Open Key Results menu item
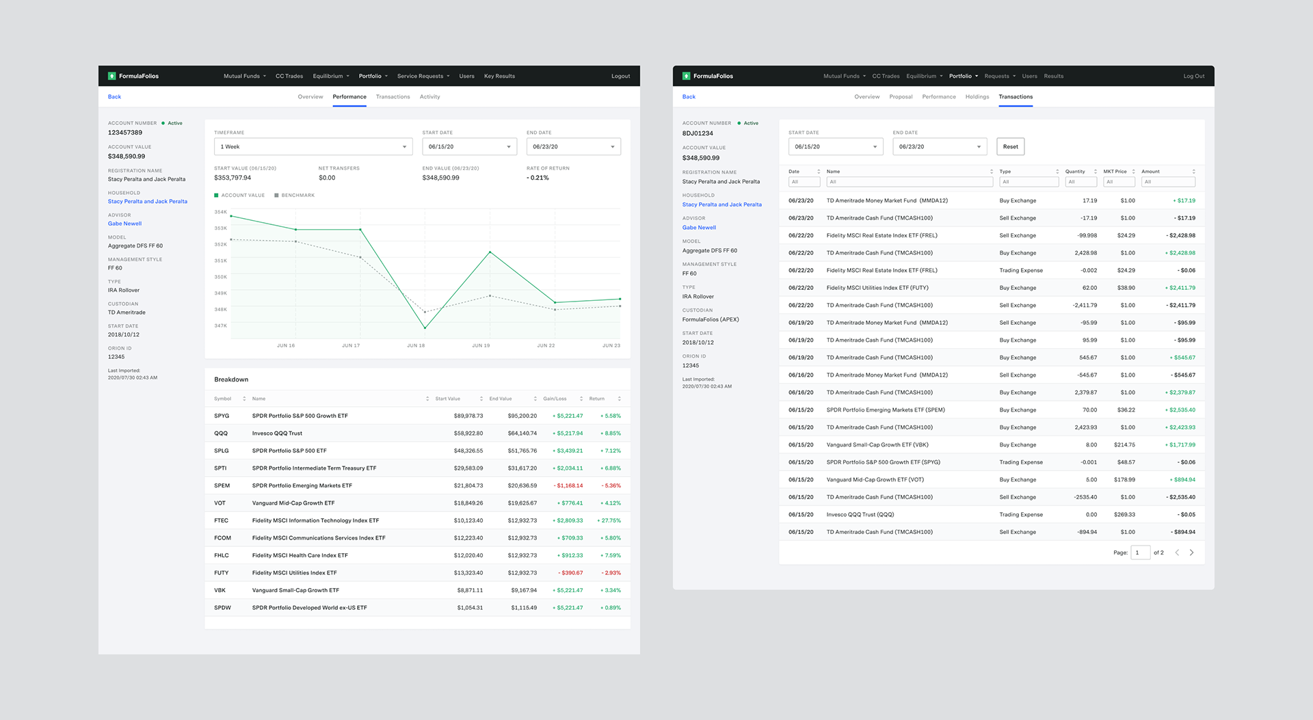Screen dimensions: 1313x720 tap(499, 76)
